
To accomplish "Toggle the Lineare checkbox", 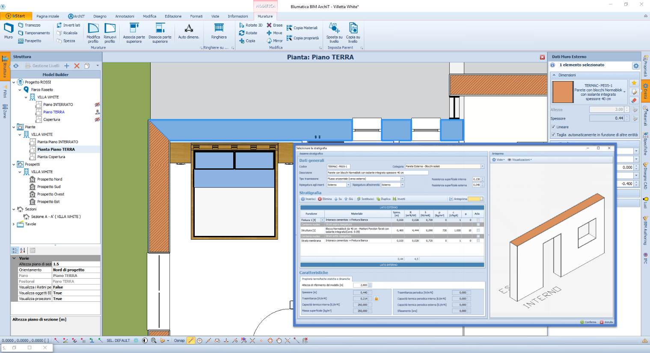I will click(553, 127).
